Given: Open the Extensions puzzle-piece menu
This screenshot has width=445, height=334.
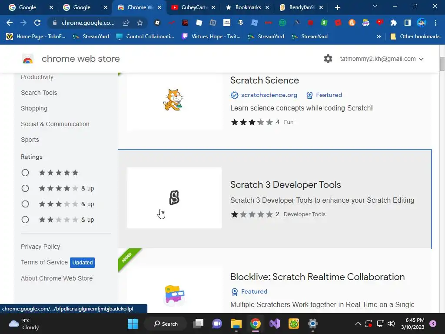Looking at the screenshot, I should pos(394,23).
